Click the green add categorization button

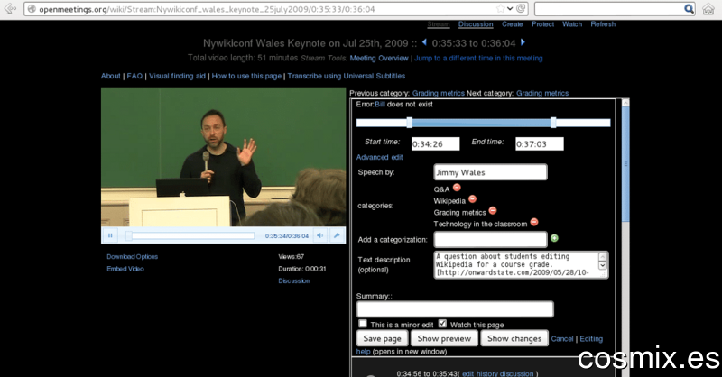(554, 238)
